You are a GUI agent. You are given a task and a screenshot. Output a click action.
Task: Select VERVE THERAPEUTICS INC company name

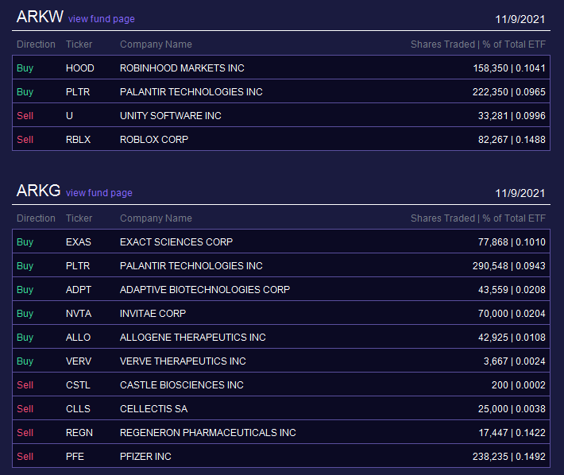pos(183,361)
